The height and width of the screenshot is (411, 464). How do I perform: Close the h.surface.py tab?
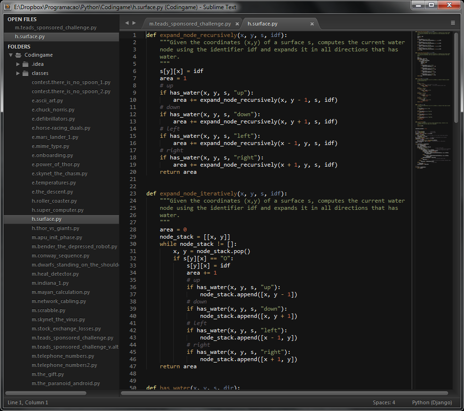point(312,24)
